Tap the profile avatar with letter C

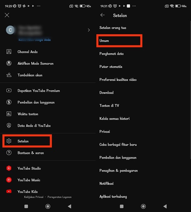(x=10, y=30)
